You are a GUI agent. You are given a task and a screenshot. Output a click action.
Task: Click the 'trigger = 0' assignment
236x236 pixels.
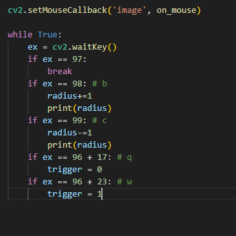[75, 170]
